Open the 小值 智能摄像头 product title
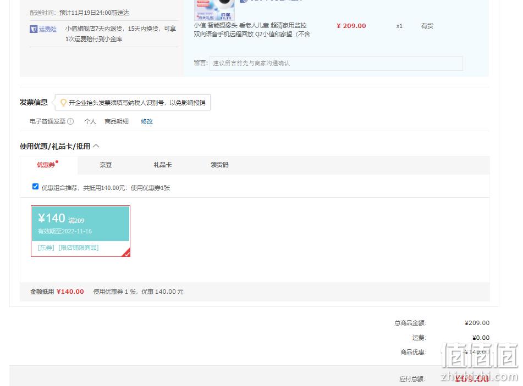The width and height of the screenshot is (523, 386). click(252, 30)
